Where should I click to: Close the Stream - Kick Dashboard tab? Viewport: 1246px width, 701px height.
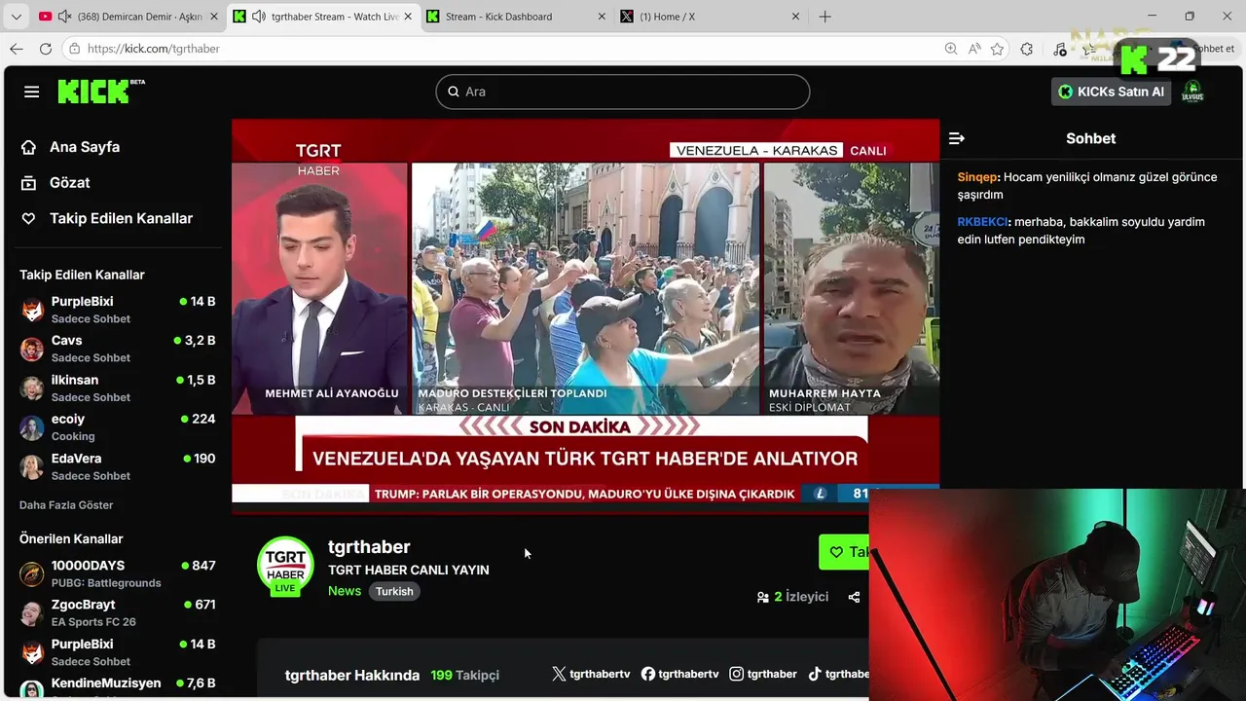[601, 17]
